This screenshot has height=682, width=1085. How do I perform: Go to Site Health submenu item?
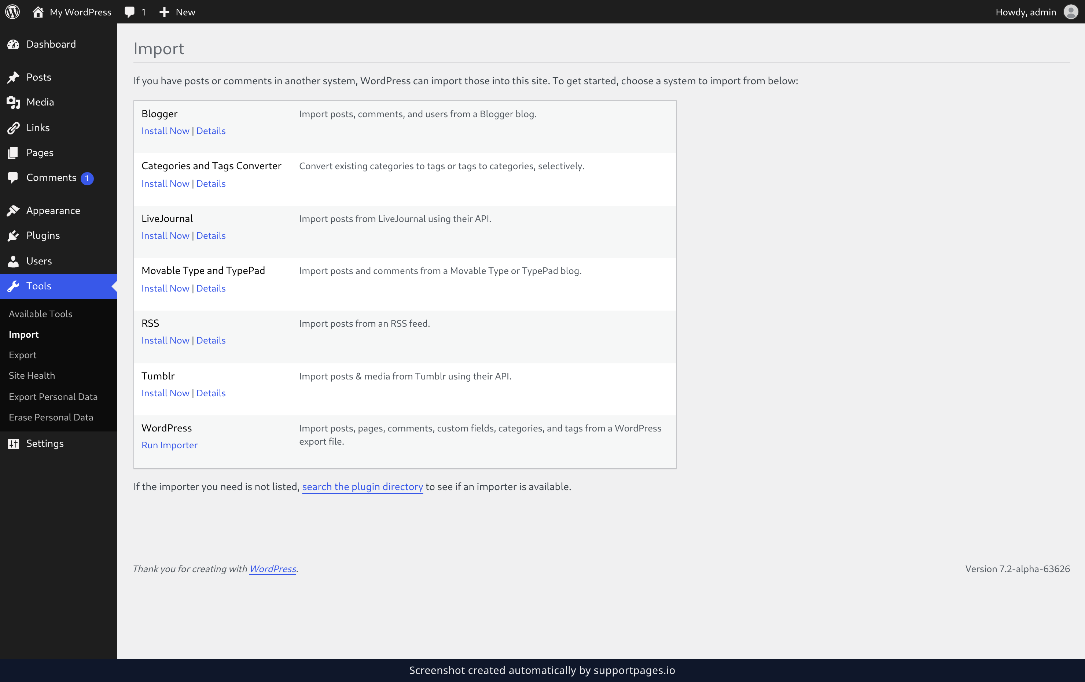pyautogui.click(x=32, y=375)
